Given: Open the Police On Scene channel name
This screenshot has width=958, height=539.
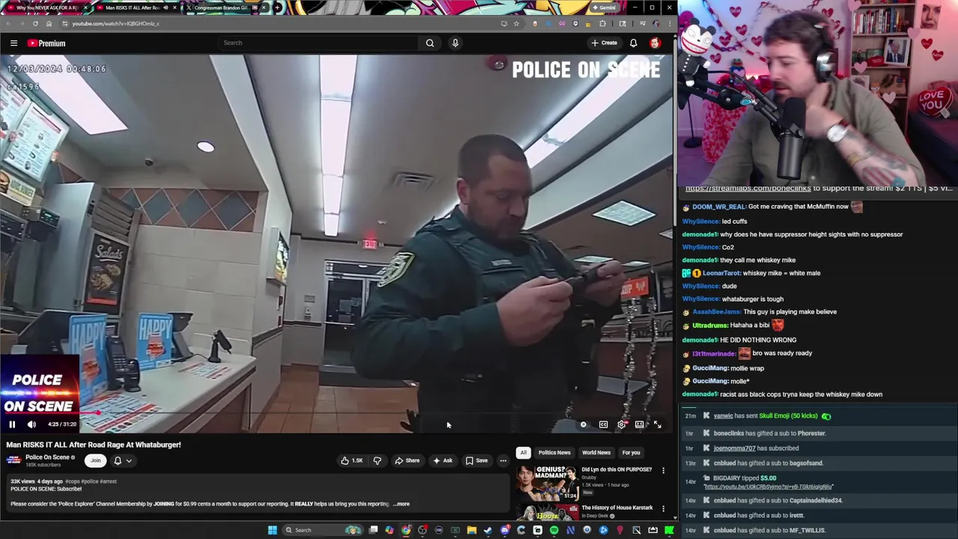Looking at the screenshot, I should coord(47,457).
